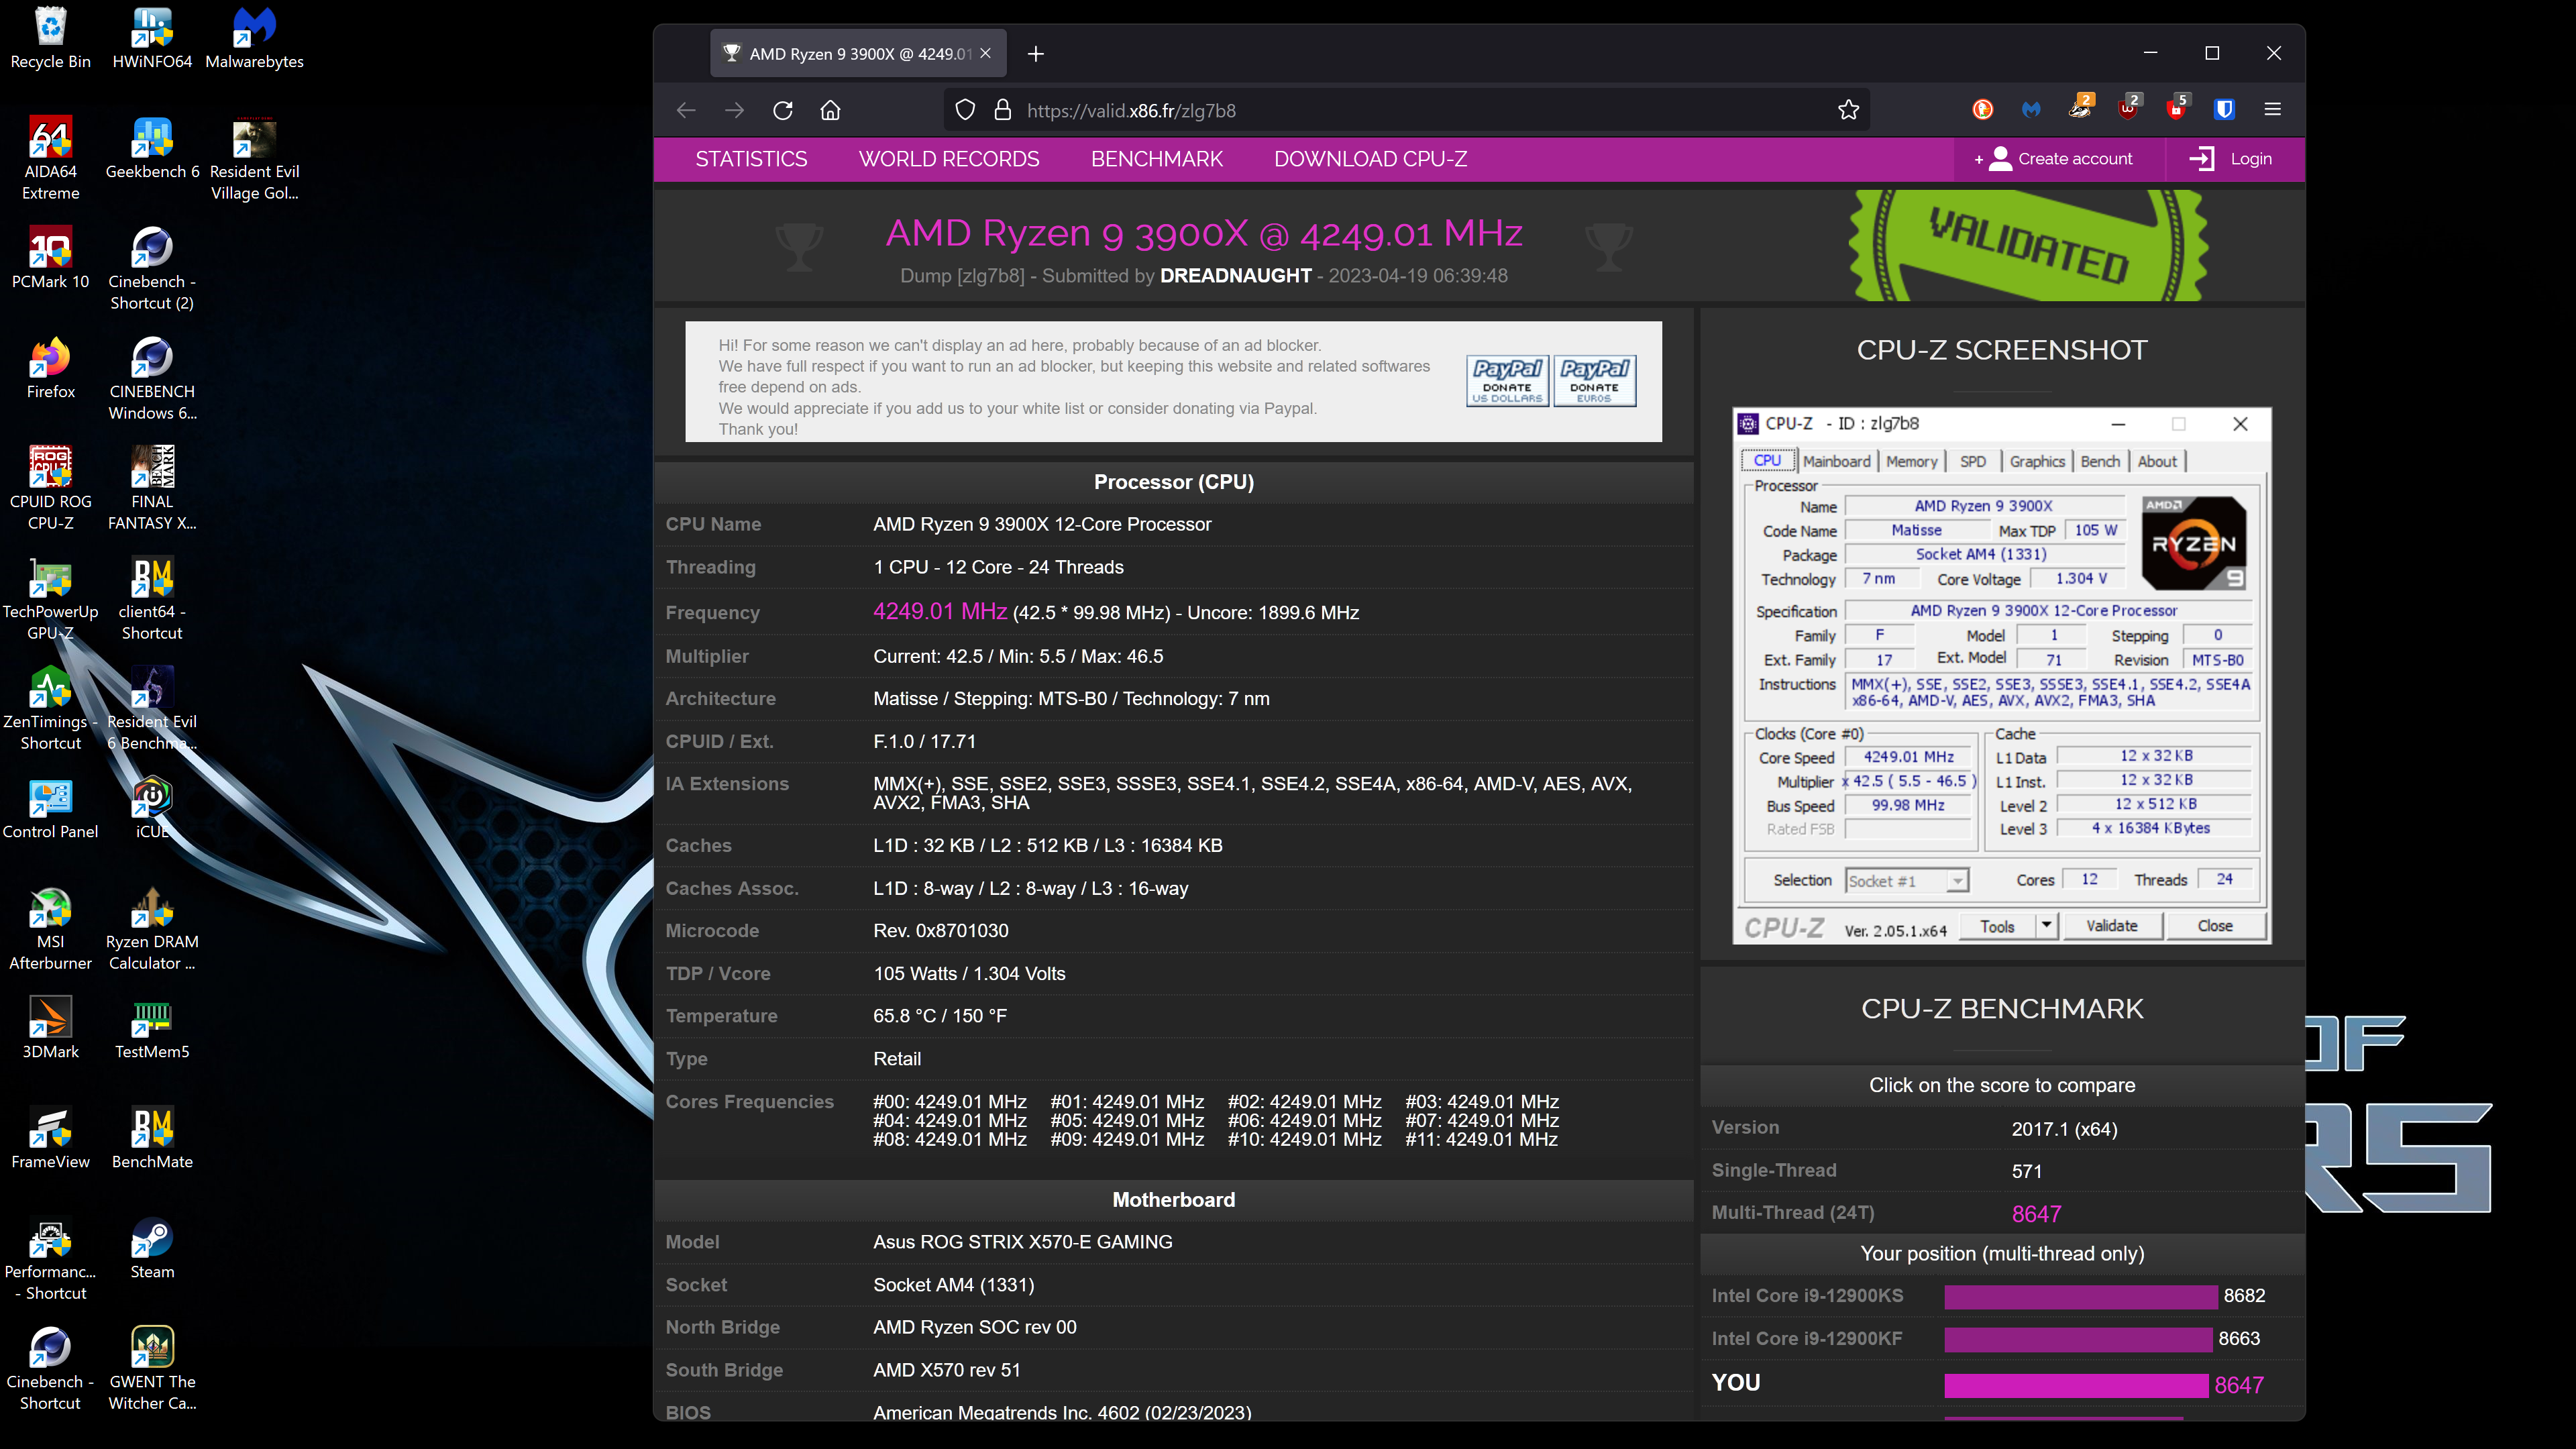Close the AMD Ryzen 9 3900X tab

(x=986, y=53)
